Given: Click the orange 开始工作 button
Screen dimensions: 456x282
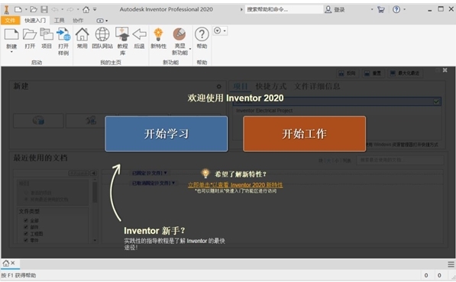Looking at the screenshot, I should (305, 133).
